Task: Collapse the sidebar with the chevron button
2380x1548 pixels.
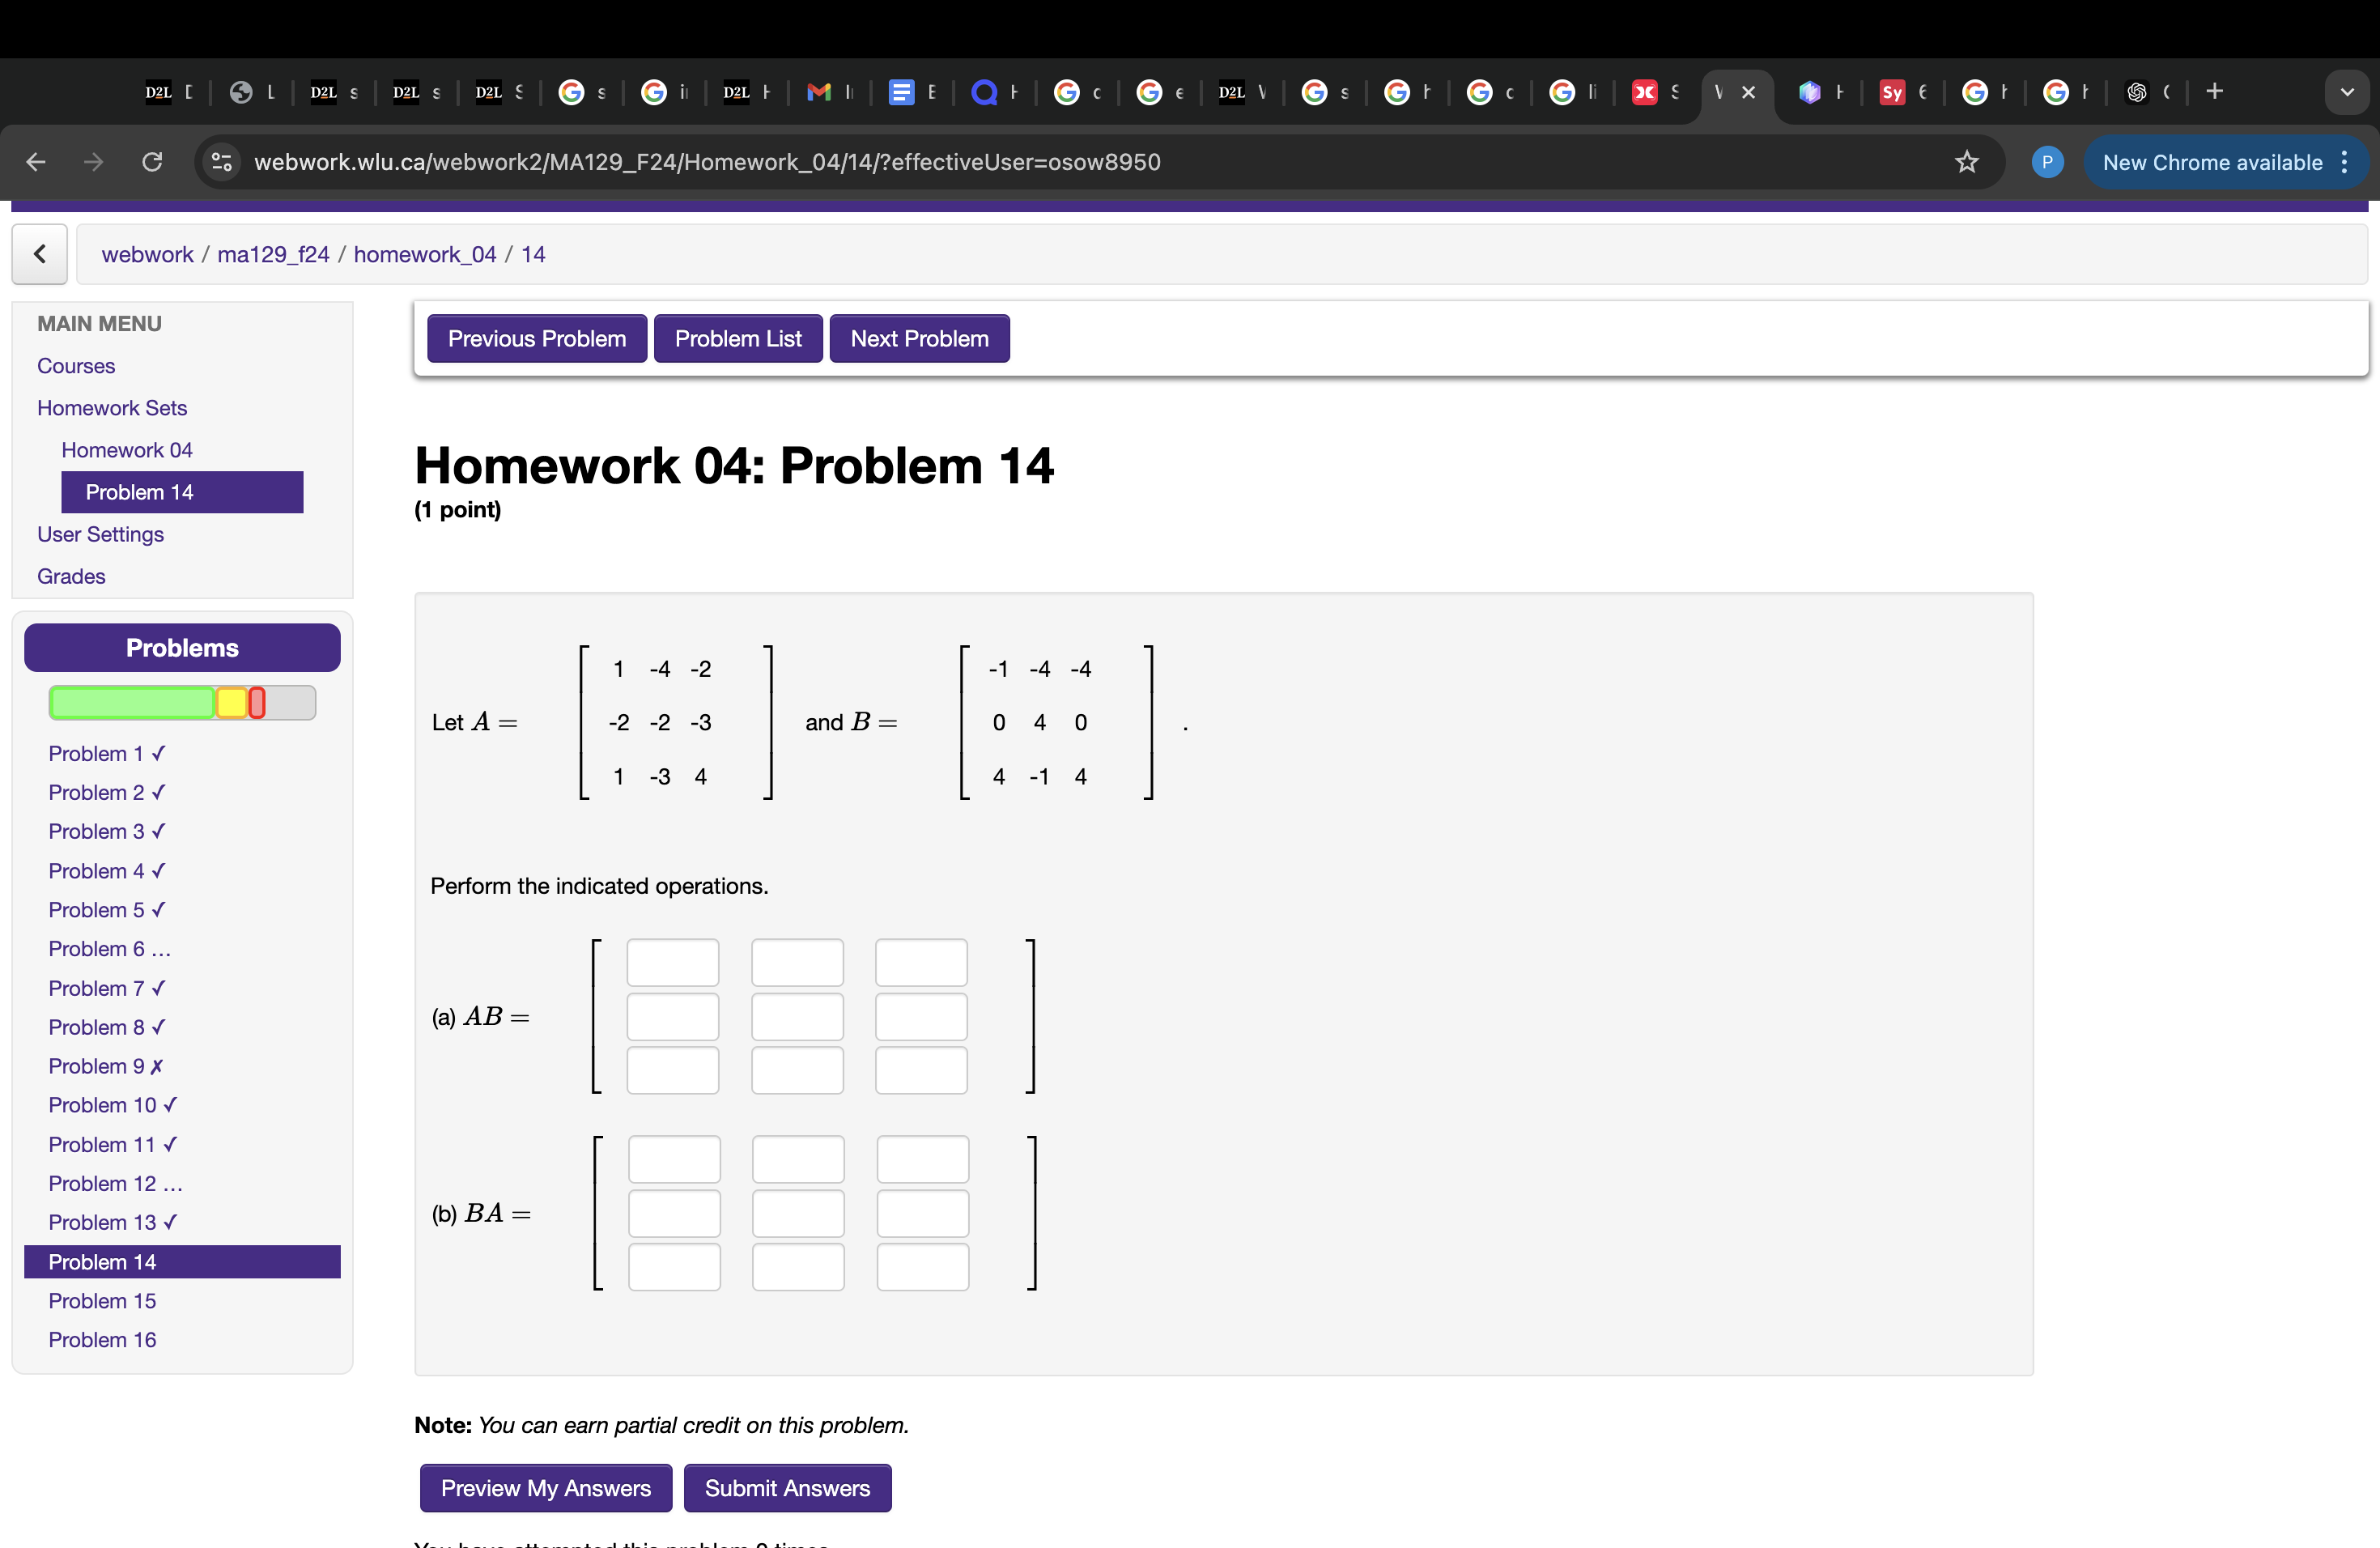Action: [x=39, y=254]
